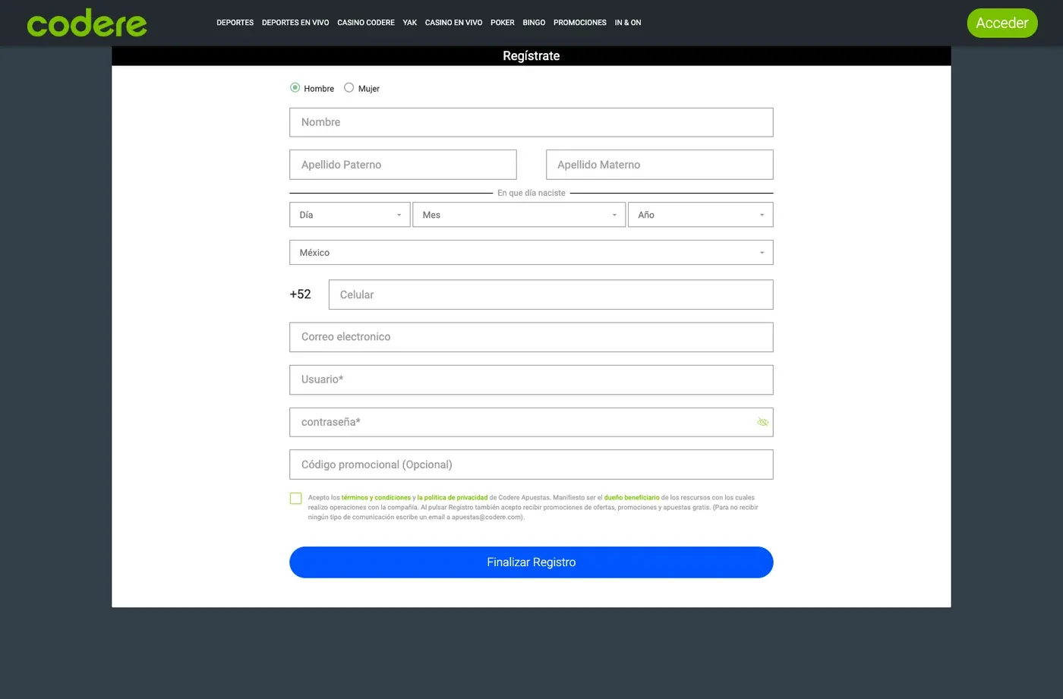Open the Día dropdown
1063x699 pixels.
coord(349,215)
